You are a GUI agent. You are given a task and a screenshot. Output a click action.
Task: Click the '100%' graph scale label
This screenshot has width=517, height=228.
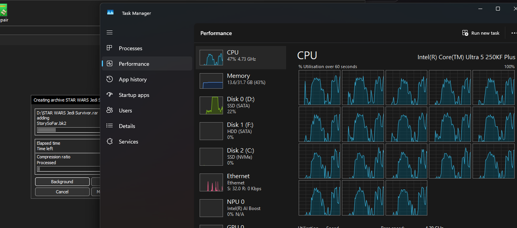(509, 66)
